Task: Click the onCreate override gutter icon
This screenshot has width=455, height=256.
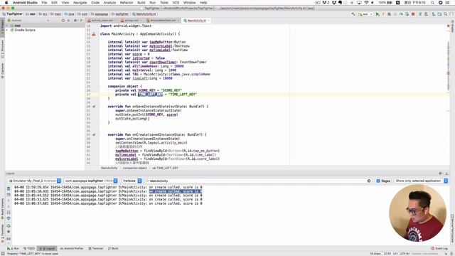Action: click(x=94, y=134)
